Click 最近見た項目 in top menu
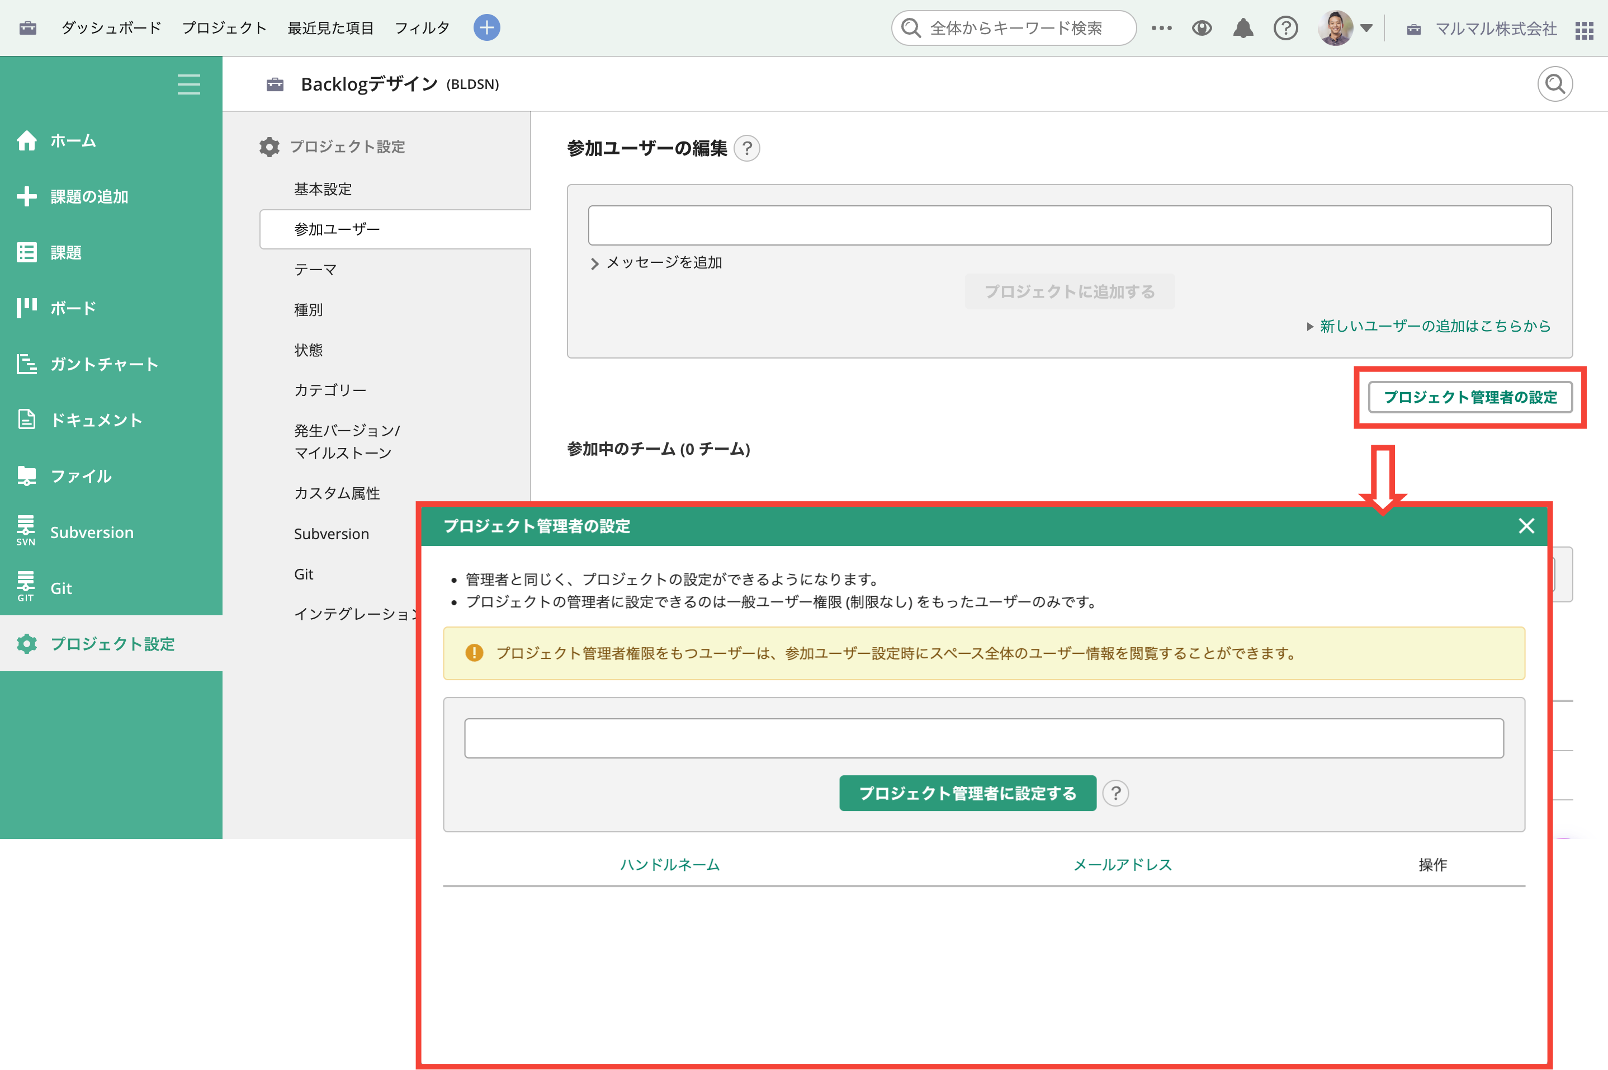This screenshot has width=1608, height=1070. click(331, 28)
